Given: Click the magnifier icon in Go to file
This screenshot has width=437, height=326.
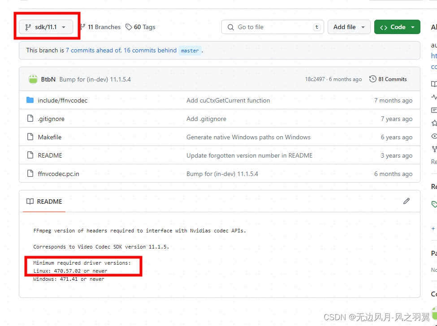Looking at the screenshot, I should [231, 27].
